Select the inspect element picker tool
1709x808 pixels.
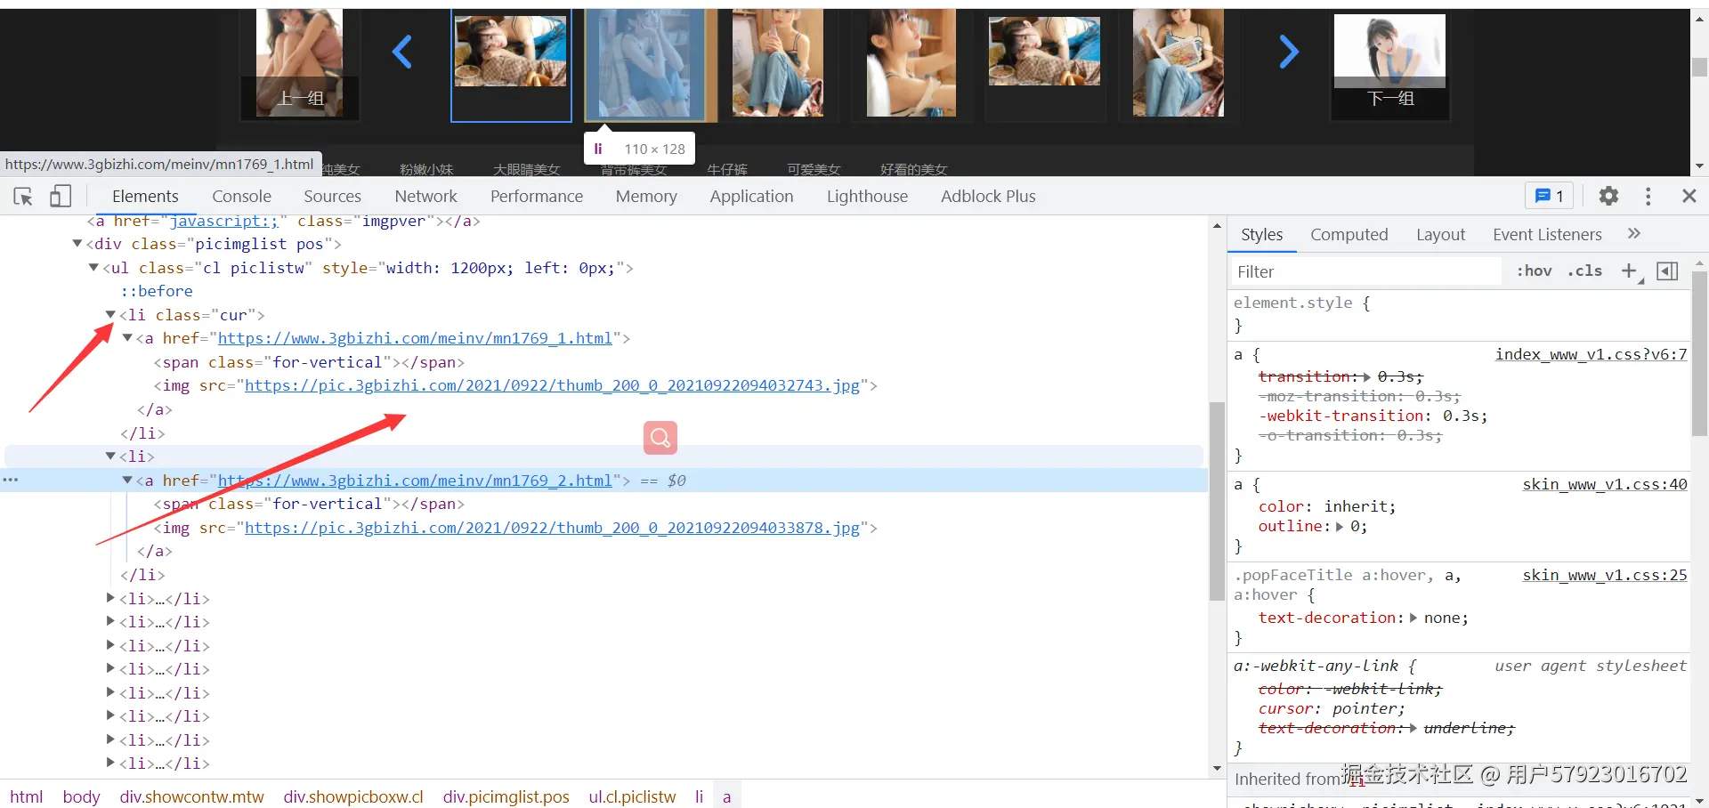23,197
